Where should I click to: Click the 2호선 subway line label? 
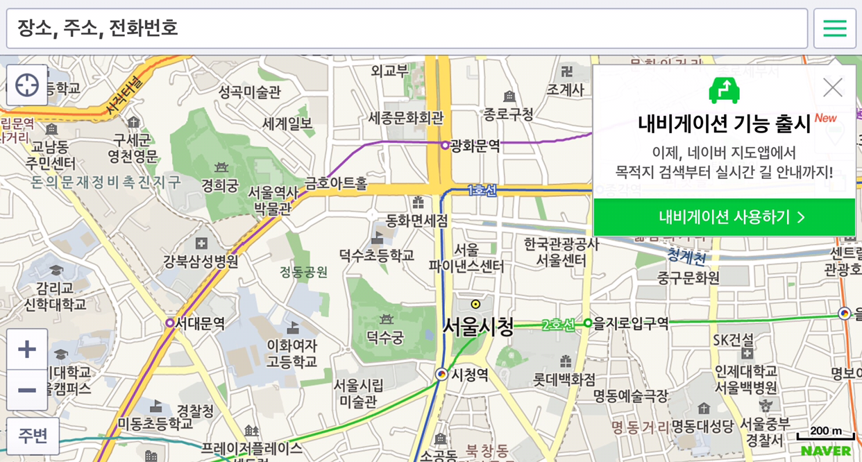tap(559, 324)
